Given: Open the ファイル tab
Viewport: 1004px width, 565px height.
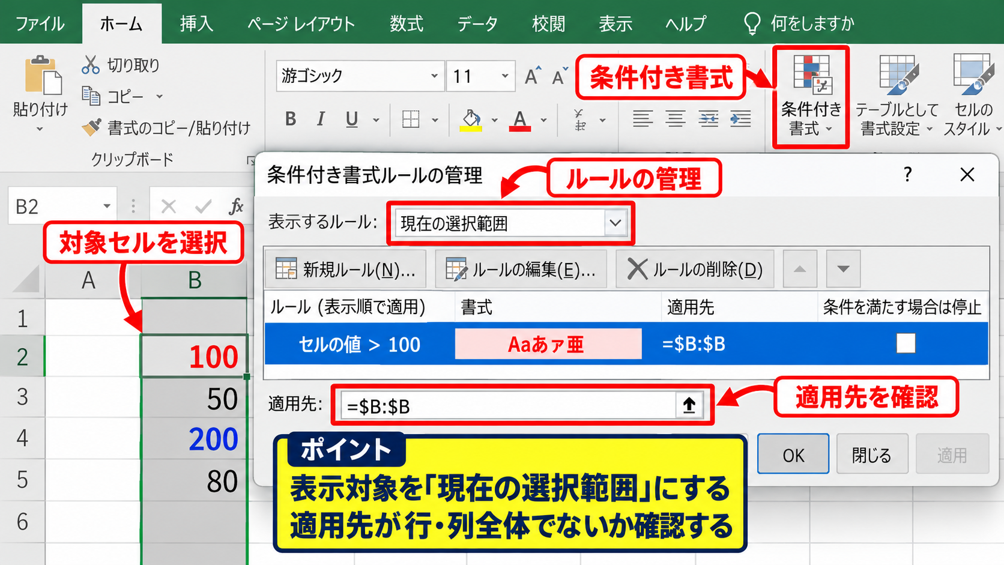Looking at the screenshot, I should point(40,23).
